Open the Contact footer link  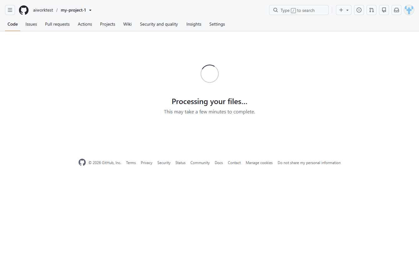click(234, 163)
